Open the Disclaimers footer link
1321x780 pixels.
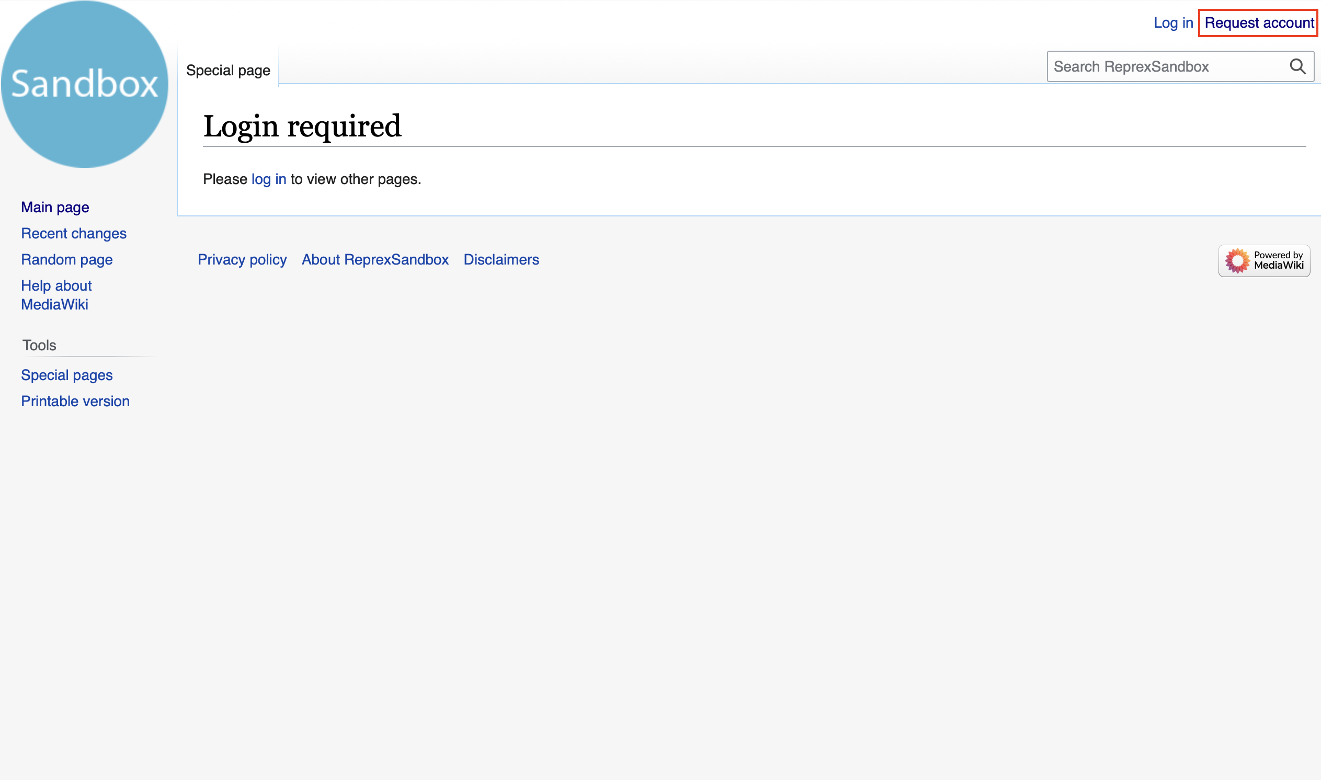501,260
